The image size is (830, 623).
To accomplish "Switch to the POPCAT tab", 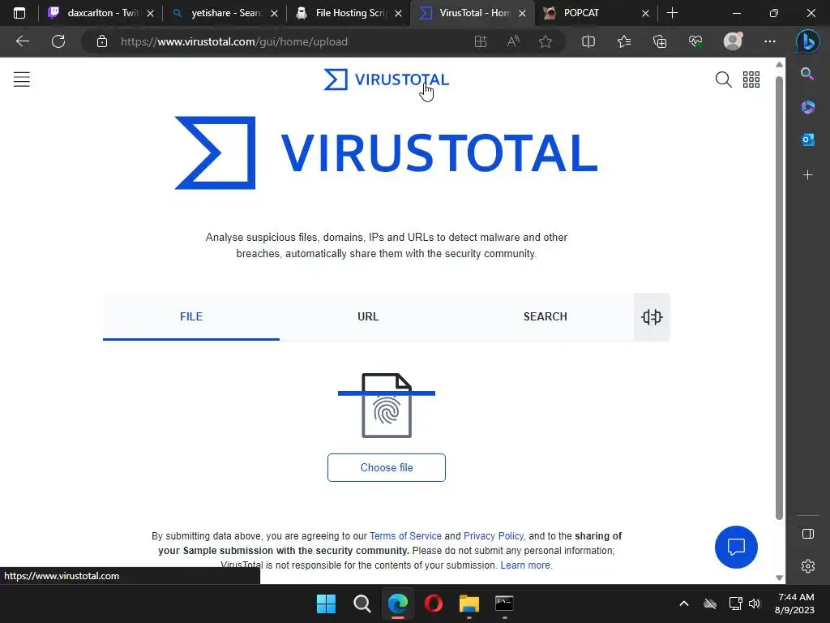I will [x=597, y=13].
